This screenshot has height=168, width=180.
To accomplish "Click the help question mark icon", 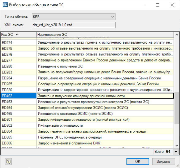I will 8,162.
